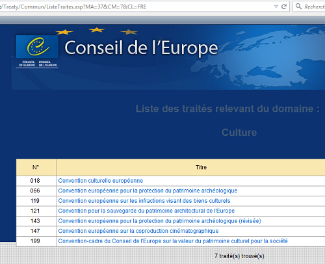Viewport: 325px width, 264px height.
Task: Click treaty number 018 cell
Action: click(x=35, y=181)
